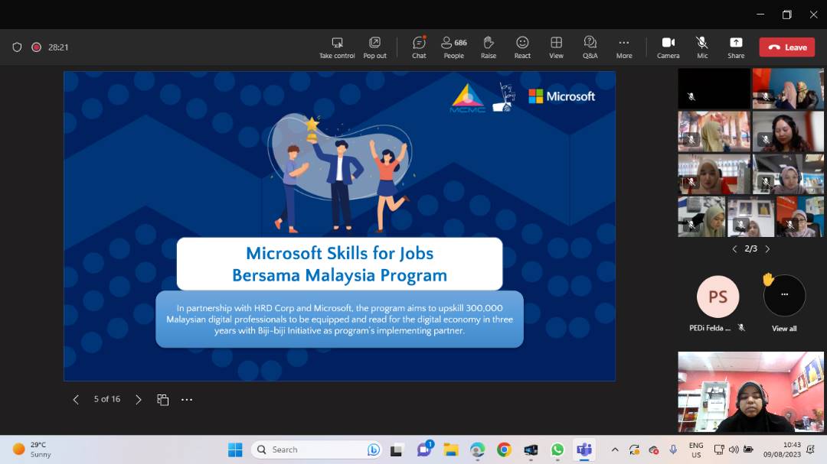Unmute the Mic
The height and width of the screenshot is (464, 827).
702,47
